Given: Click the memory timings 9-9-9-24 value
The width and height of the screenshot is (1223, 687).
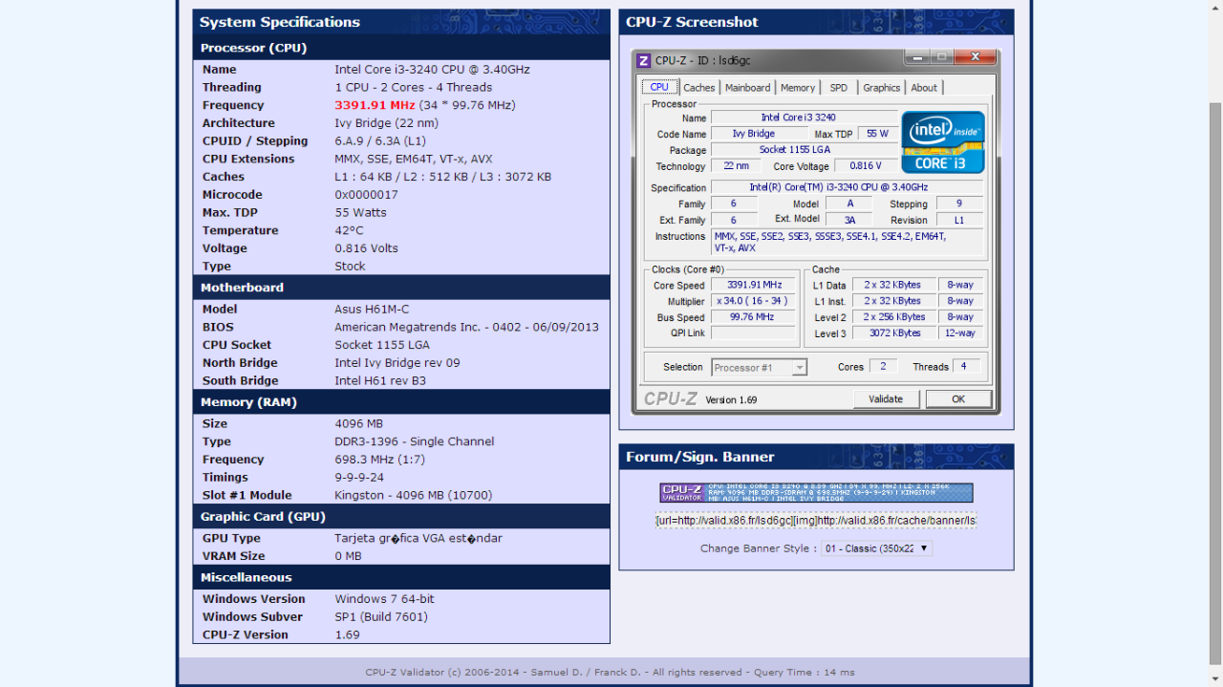Looking at the screenshot, I should coord(358,477).
